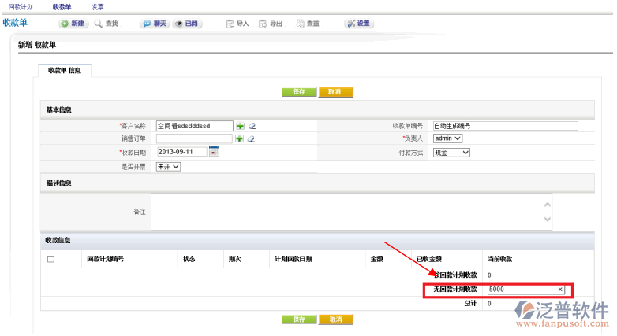Viewport: 617px width, 336px height.
Task: Toggle select-all checkbox in 收款信息 table header
Action: click(51, 259)
